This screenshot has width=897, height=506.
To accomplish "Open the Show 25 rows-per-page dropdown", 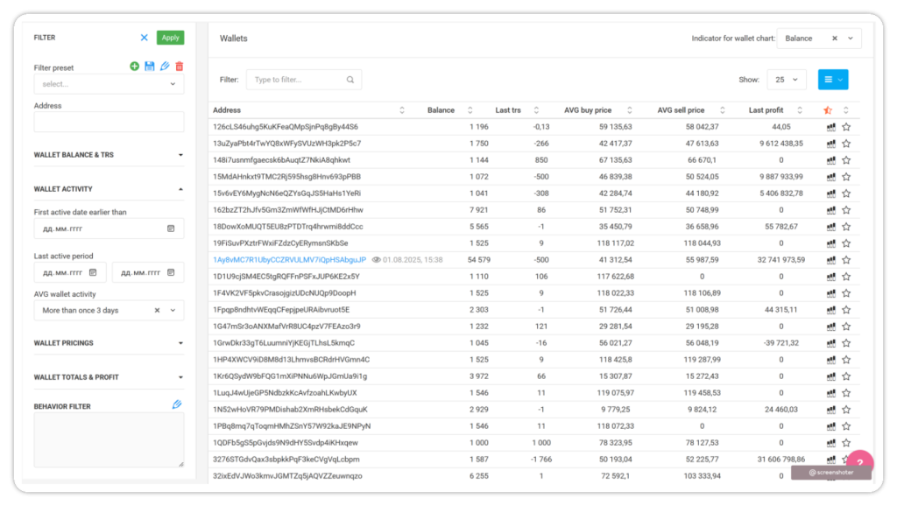I will pyautogui.click(x=786, y=80).
